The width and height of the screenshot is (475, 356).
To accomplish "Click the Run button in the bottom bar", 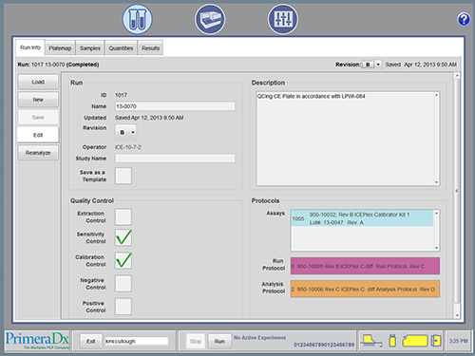I will tap(219, 341).
